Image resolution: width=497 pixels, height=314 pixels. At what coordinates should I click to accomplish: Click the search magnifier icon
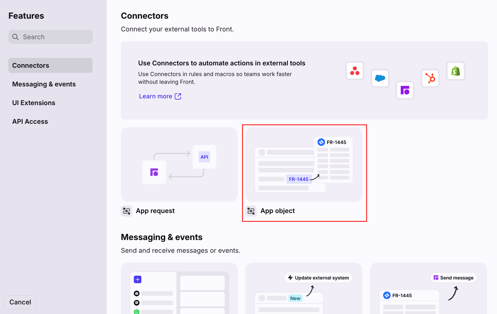click(16, 37)
